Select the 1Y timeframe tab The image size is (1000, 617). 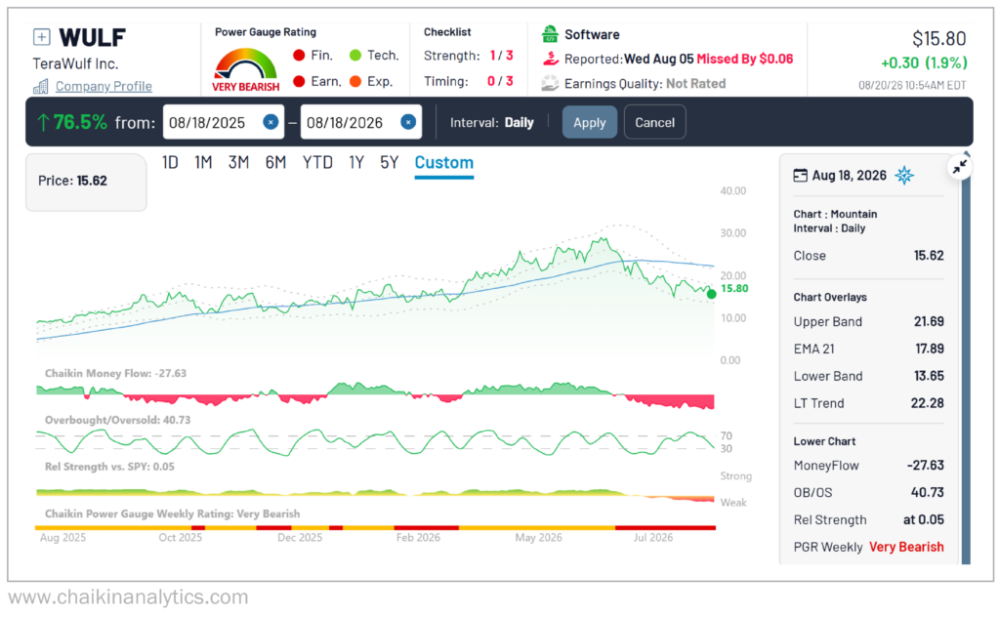pyautogui.click(x=356, y=162)
